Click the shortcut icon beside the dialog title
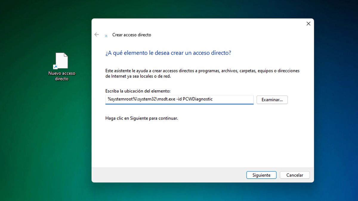This screenshot has width=358, height=201. (x=106, y=35)
